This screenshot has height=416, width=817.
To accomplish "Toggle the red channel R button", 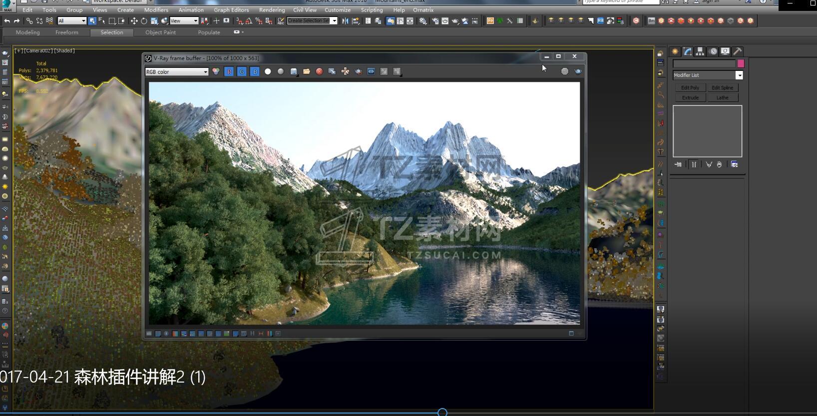I will [229, 72].
